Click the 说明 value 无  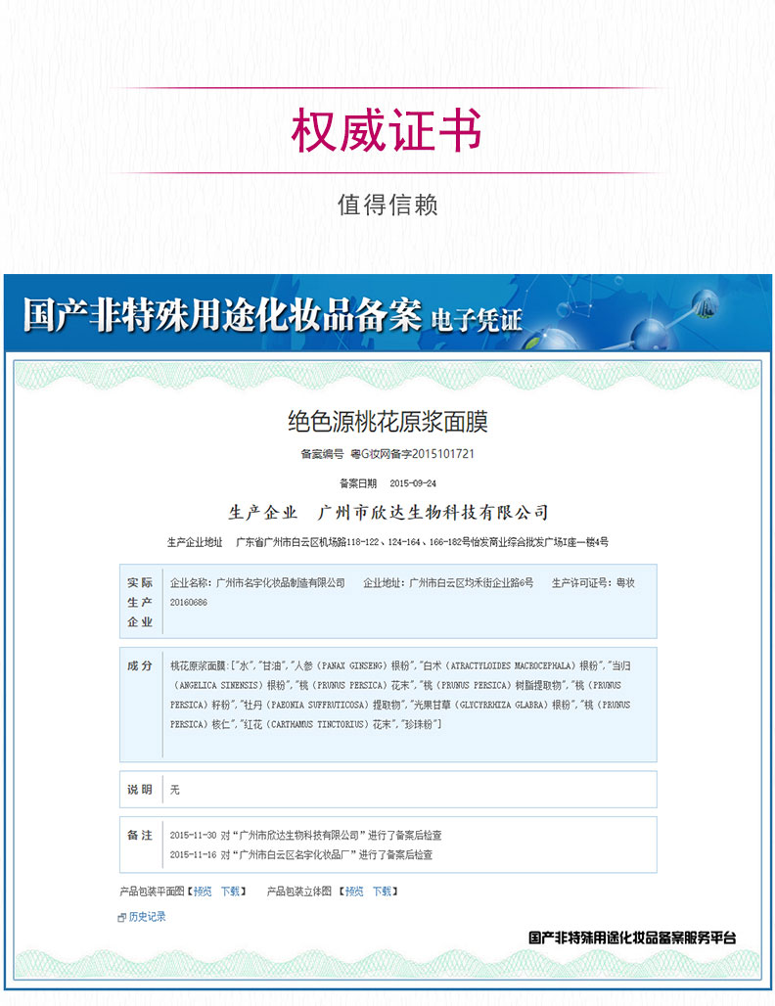coord(174,789)
